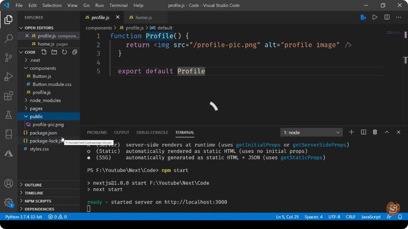Refresh the explorer file tree

coord(64,52)
